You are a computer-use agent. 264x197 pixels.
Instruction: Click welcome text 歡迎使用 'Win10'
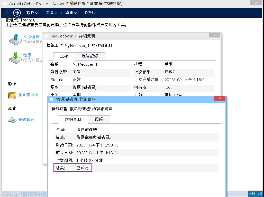click(21, 20)
